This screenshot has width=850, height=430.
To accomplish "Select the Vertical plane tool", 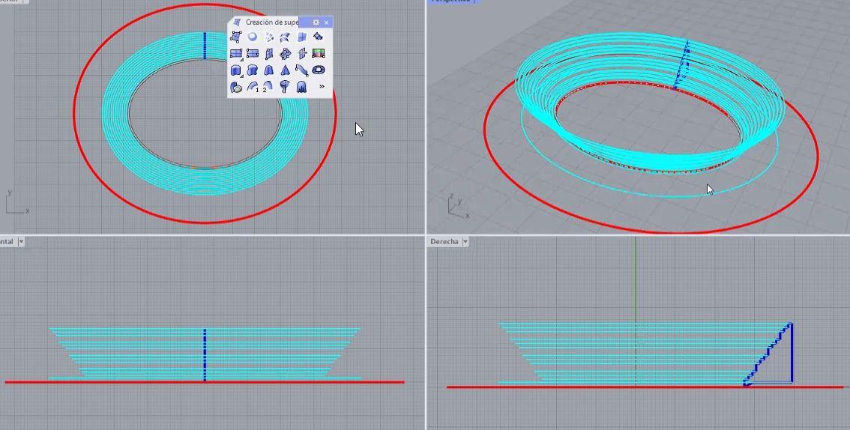I will coord(269,54).
